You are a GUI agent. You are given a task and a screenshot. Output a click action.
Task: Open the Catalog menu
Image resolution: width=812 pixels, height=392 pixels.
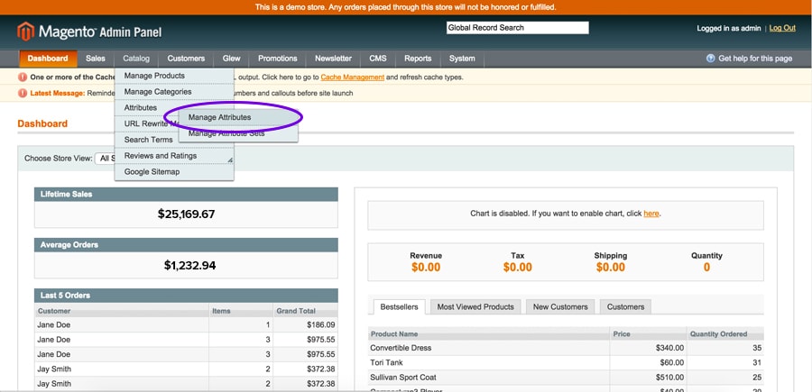pos(136,59)
